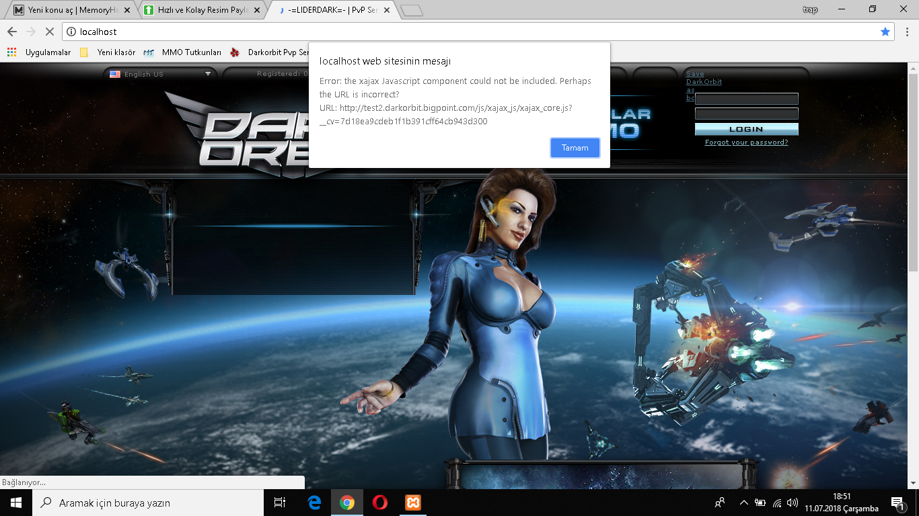Click the Save DarkOrbit as bookmark link
Viewport: 919px width, 516px height.
[704, 85]
